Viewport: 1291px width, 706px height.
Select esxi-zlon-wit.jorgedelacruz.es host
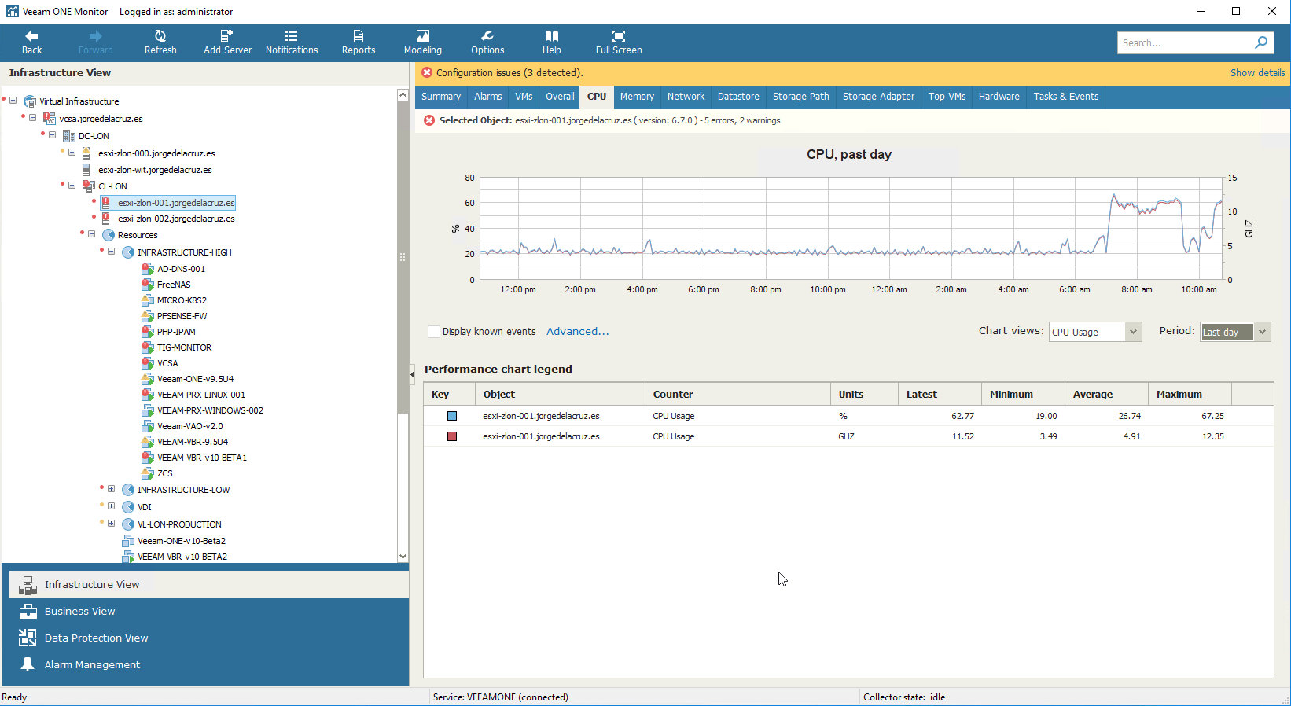[155, 170]
